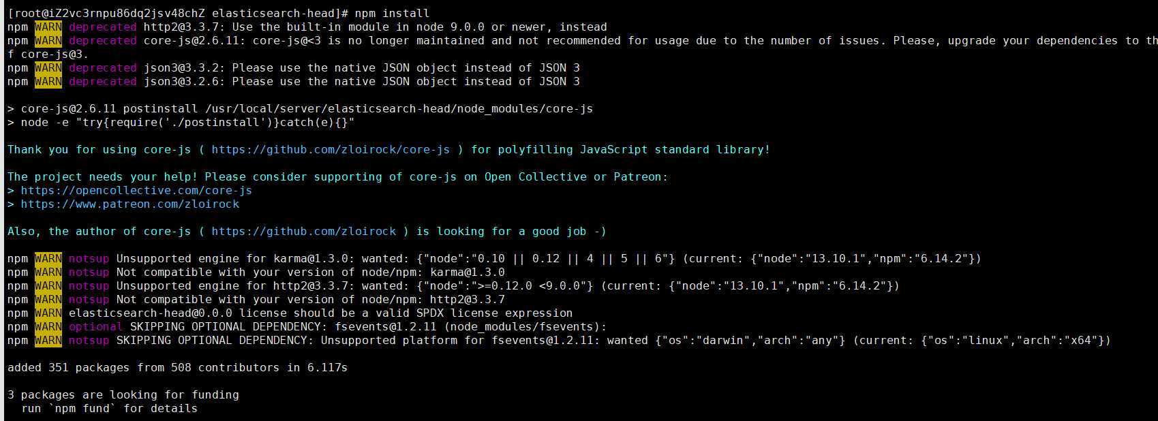Click the node -e "try{require('./postinstall')}" line

(181, 122)
